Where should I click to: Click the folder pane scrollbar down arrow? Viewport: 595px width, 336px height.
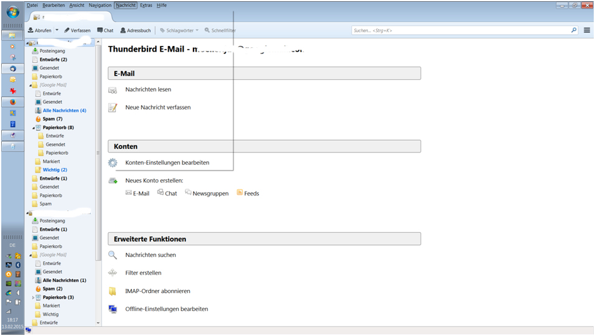pyautogui.click(x=98, y=323)
